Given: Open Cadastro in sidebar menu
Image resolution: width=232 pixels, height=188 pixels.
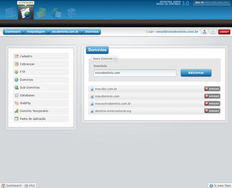Looking at the screenshot, I should click(x=41, y=56).
